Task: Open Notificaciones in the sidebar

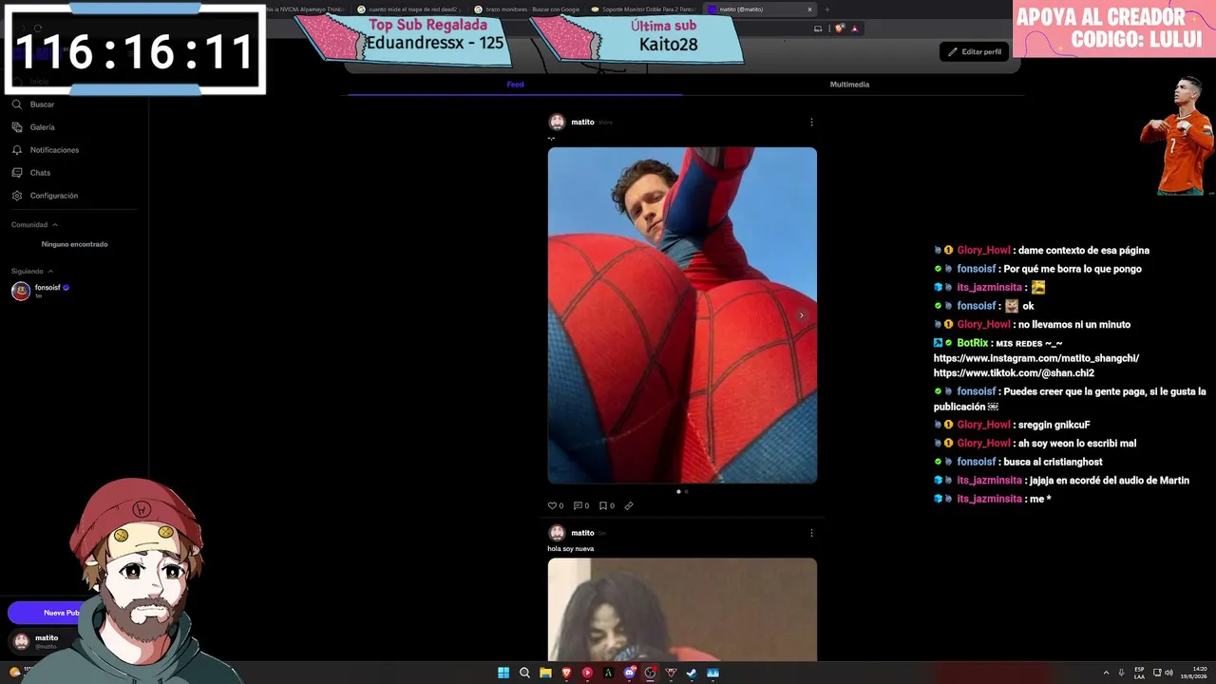Action: click(x=54, y=150)
